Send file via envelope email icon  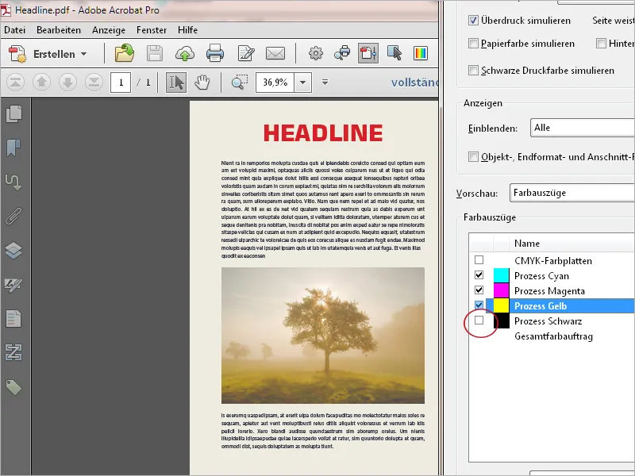pyautogui.click(x=275, y=53)
